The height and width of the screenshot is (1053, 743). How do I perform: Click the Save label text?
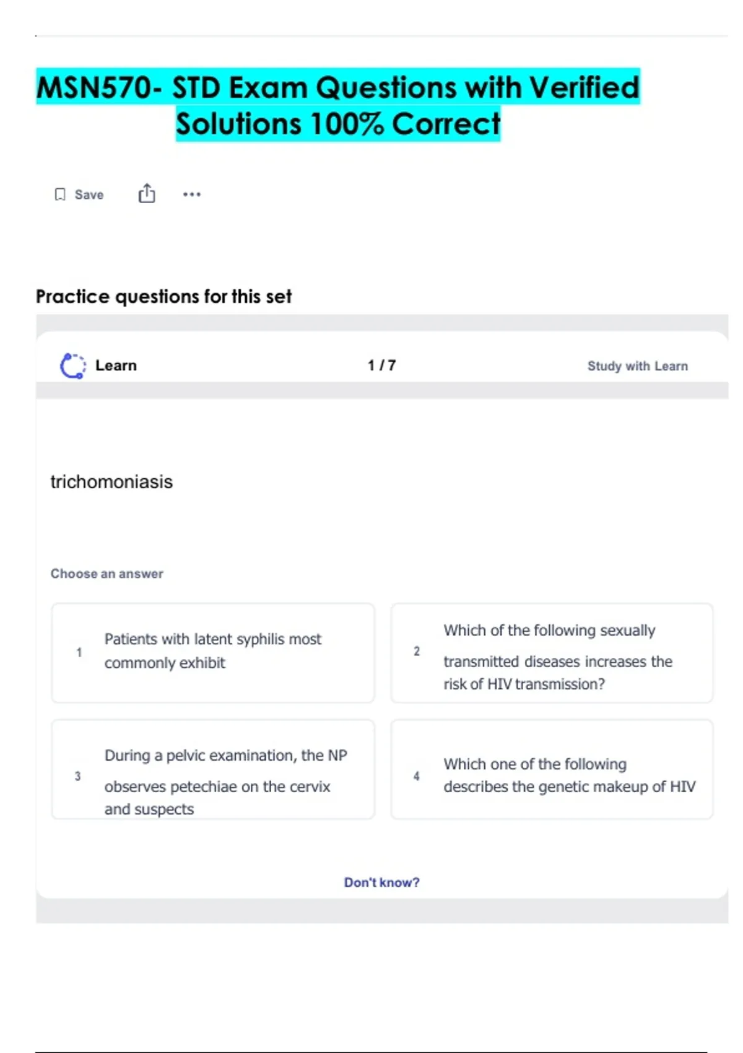[89, 194]
